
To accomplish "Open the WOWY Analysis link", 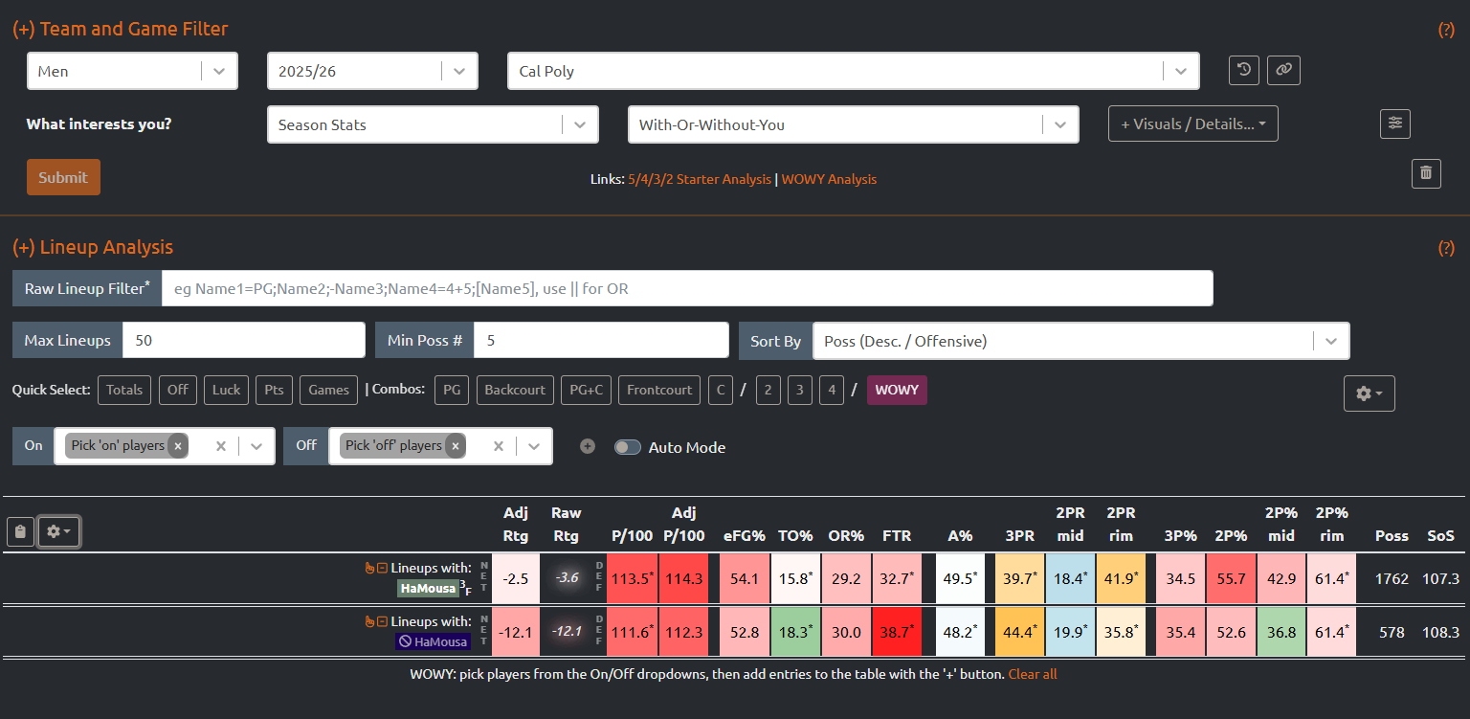I will (829, 179).
